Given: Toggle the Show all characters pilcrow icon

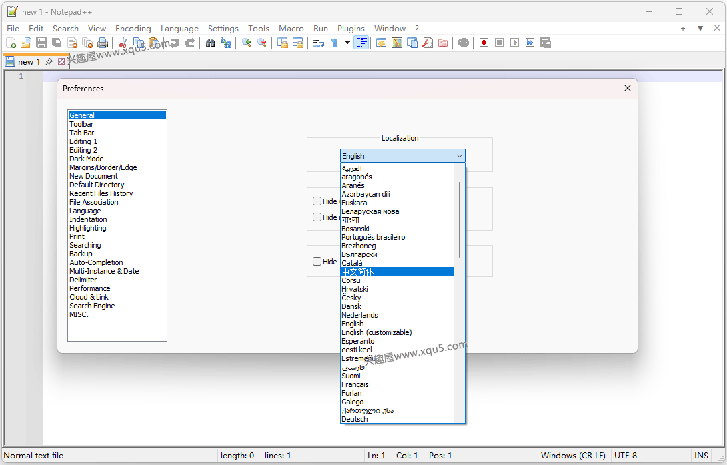Looking at the screenshot, I should pyautogui.click(x=334, y=43).
